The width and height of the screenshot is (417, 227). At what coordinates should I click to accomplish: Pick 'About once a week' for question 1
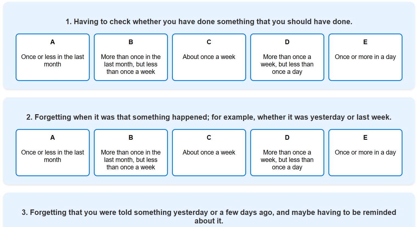click(209, 57)
